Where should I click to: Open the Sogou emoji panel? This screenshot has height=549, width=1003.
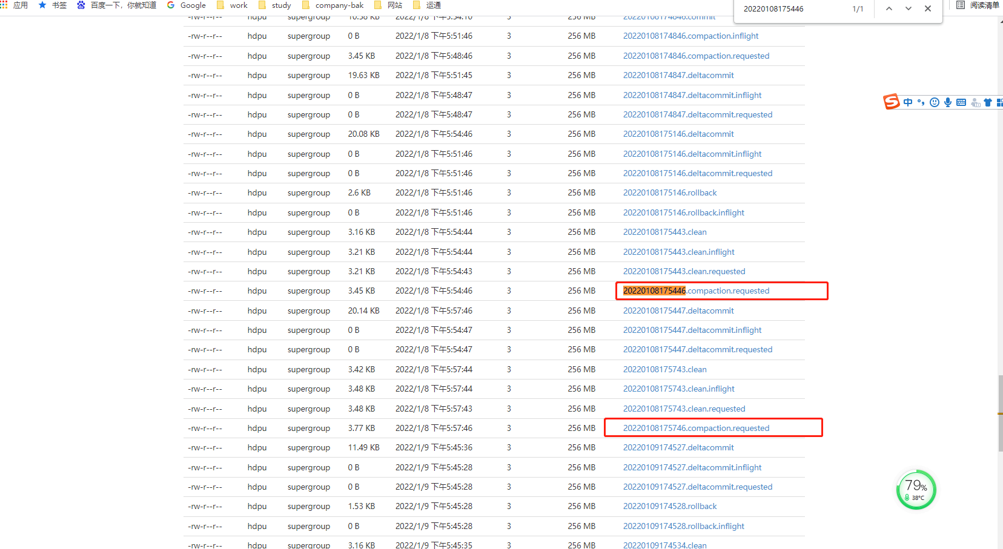(x=935, y=102)
